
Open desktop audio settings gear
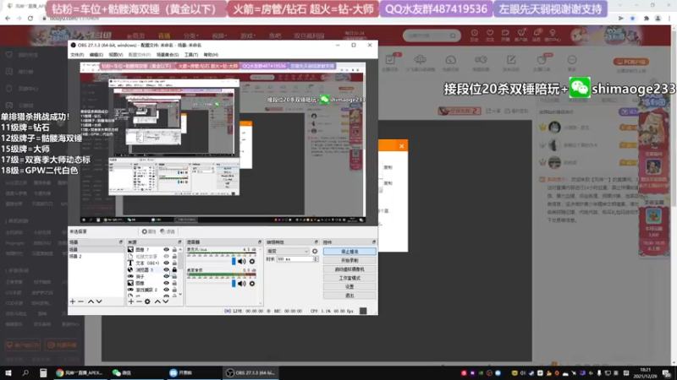252,284
